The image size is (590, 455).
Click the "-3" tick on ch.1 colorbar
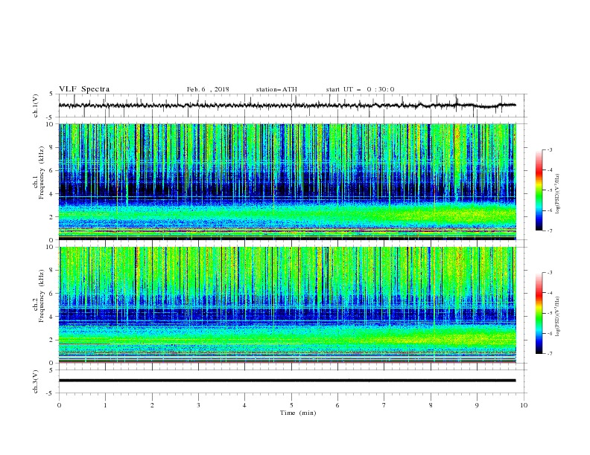pos(549,149)
